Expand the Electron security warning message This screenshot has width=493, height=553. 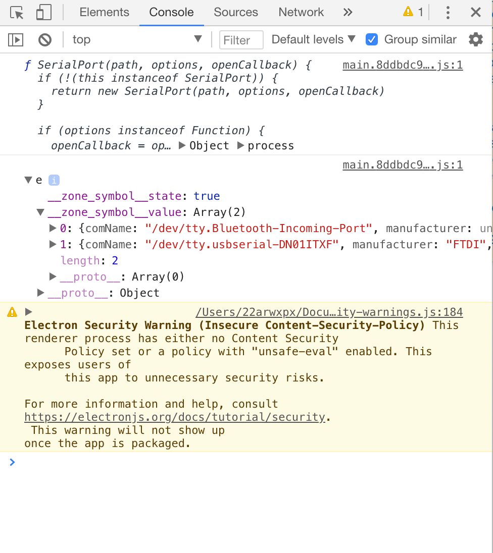(x=29, y=311)
